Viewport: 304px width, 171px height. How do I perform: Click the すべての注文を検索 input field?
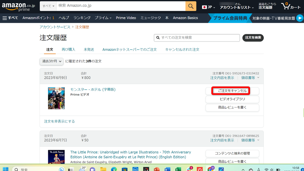coord(197,38)
